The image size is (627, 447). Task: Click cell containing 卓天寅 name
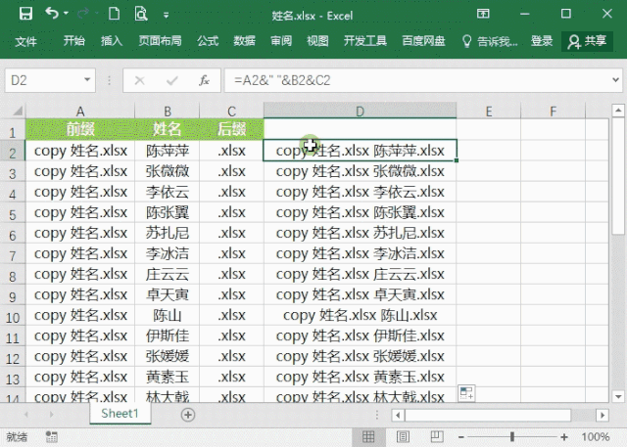(168, 294)
